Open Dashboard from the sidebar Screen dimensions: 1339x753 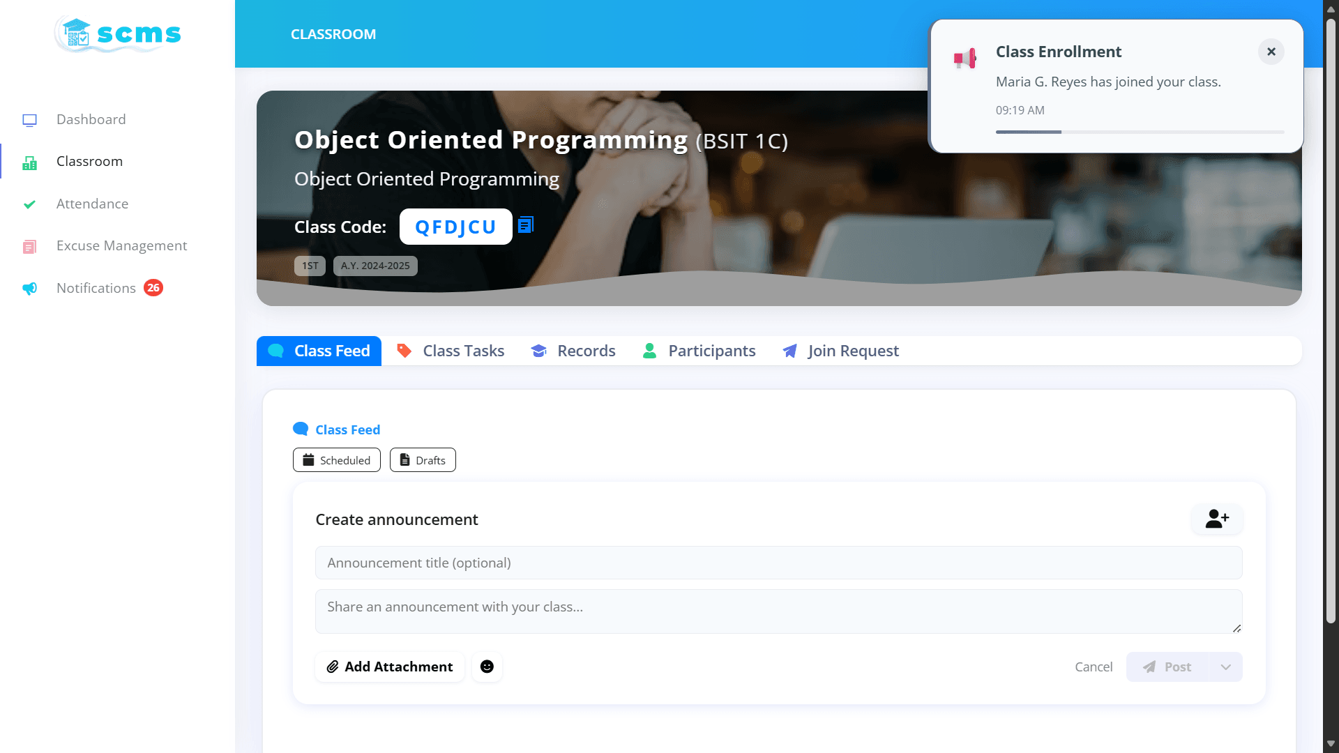point(91,119)
